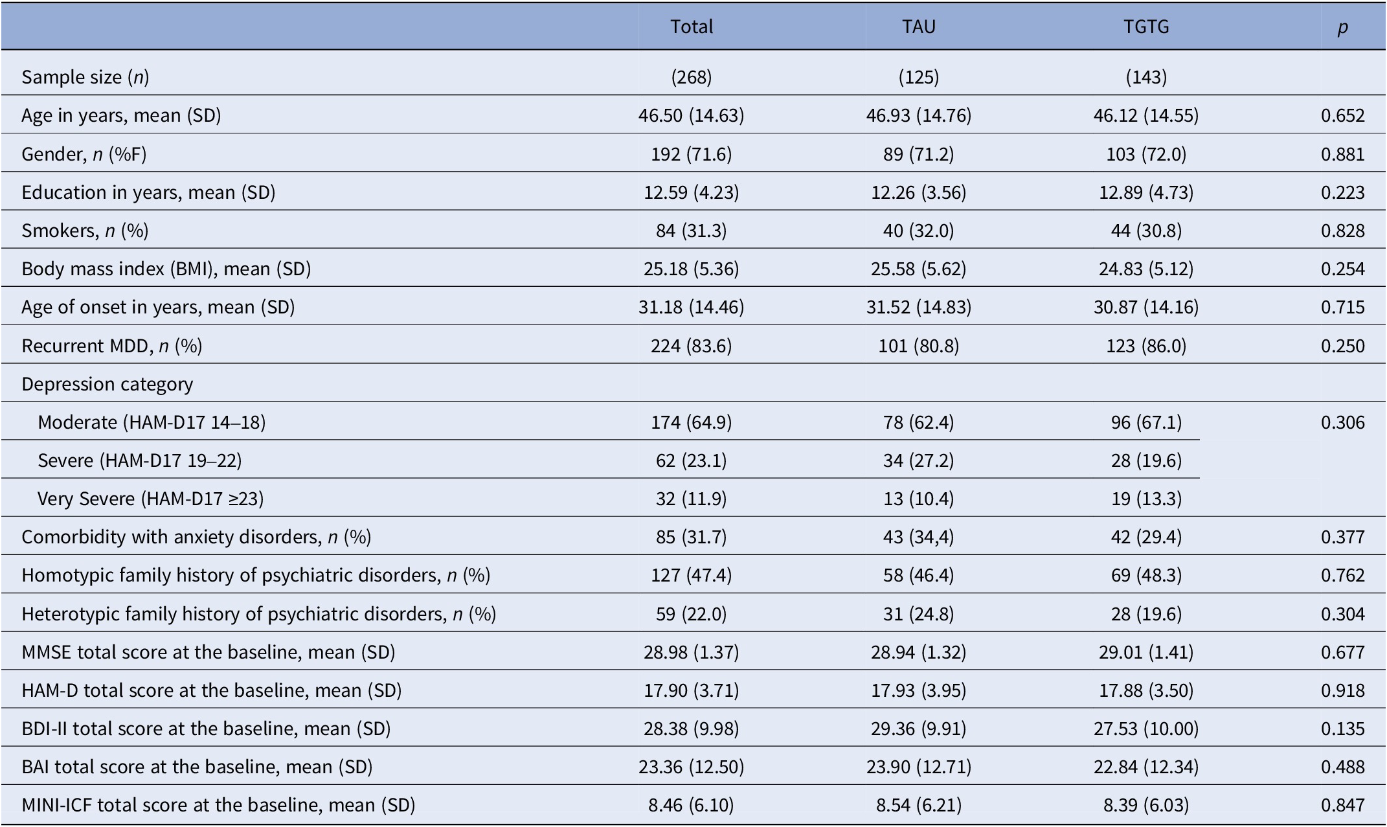Image resolution: width=1387 pixels, height=827 pixels.
Task: Select the MMSE total score row label
Action: point(208,652)
